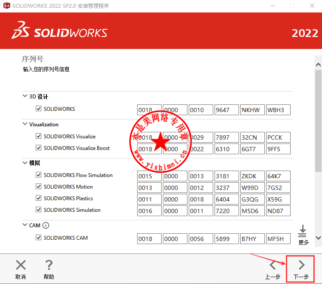
Task: Click SOLIDWORKS serial field NKHW
Action: 252,110
